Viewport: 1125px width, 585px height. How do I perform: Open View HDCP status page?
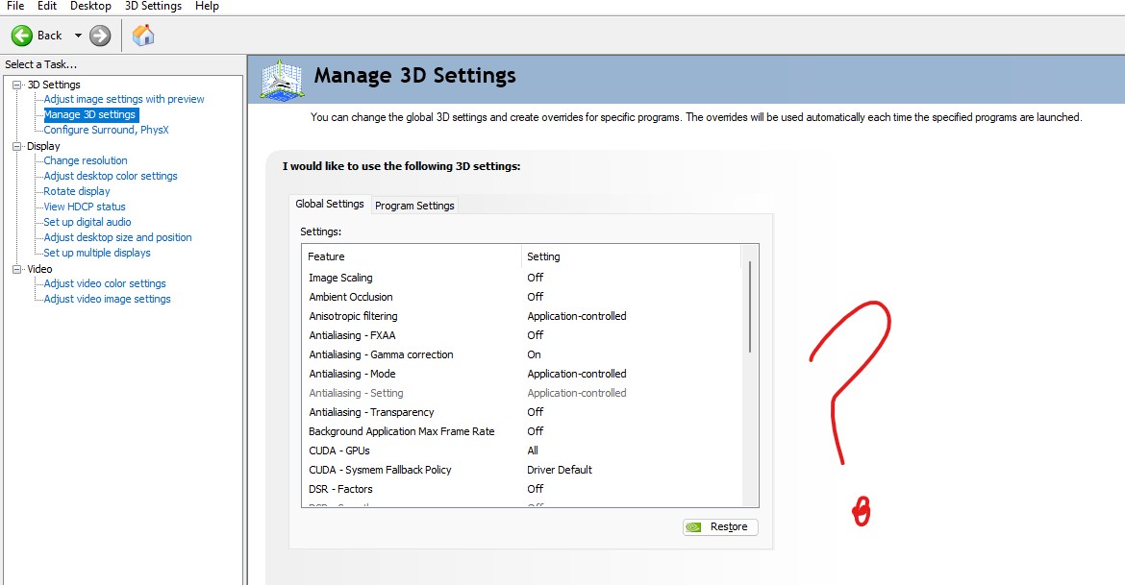[85, 207]
